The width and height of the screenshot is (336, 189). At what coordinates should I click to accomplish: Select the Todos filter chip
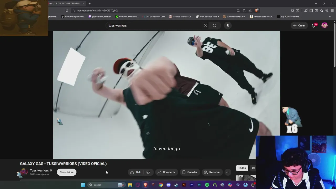point(242,168)
